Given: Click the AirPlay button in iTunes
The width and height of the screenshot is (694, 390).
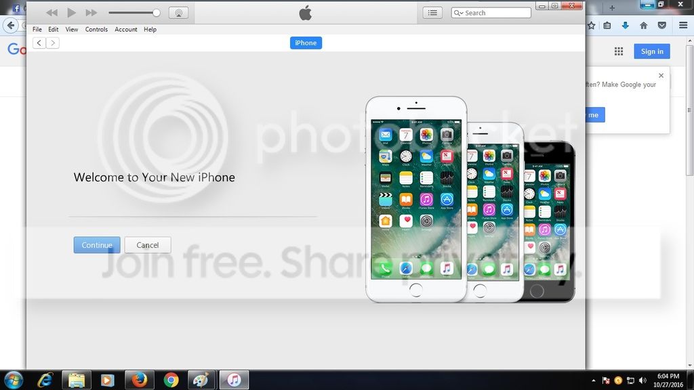Looking at the screenshot, I should [178, 13].
